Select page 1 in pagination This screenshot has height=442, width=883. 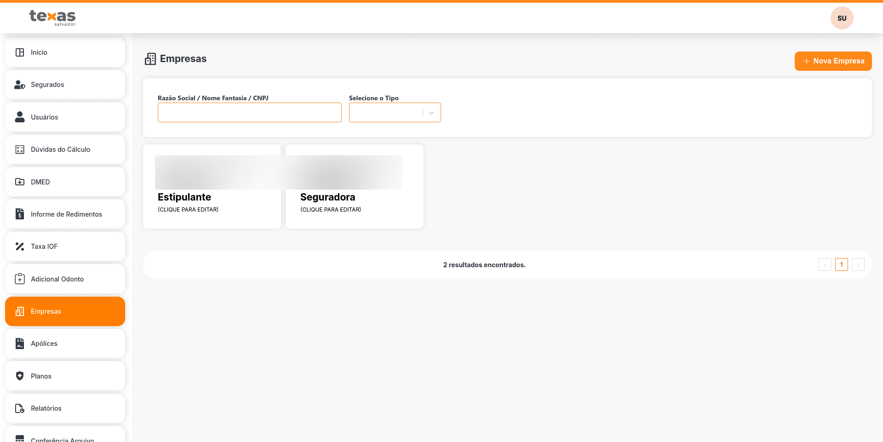(841, 264)
